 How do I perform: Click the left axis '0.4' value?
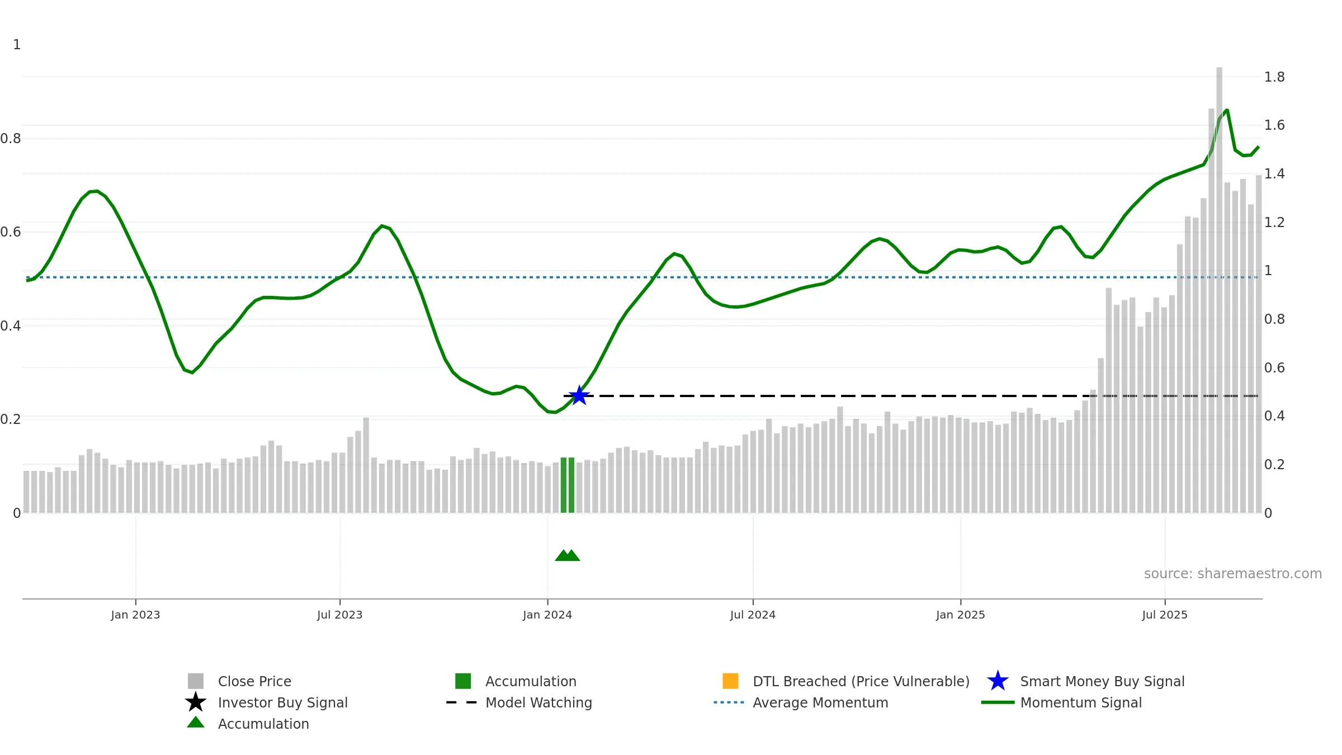[11, 325]
